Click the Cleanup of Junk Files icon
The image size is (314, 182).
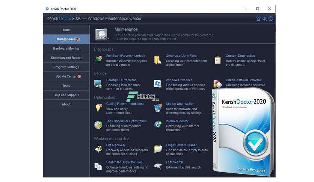(158, 60)
